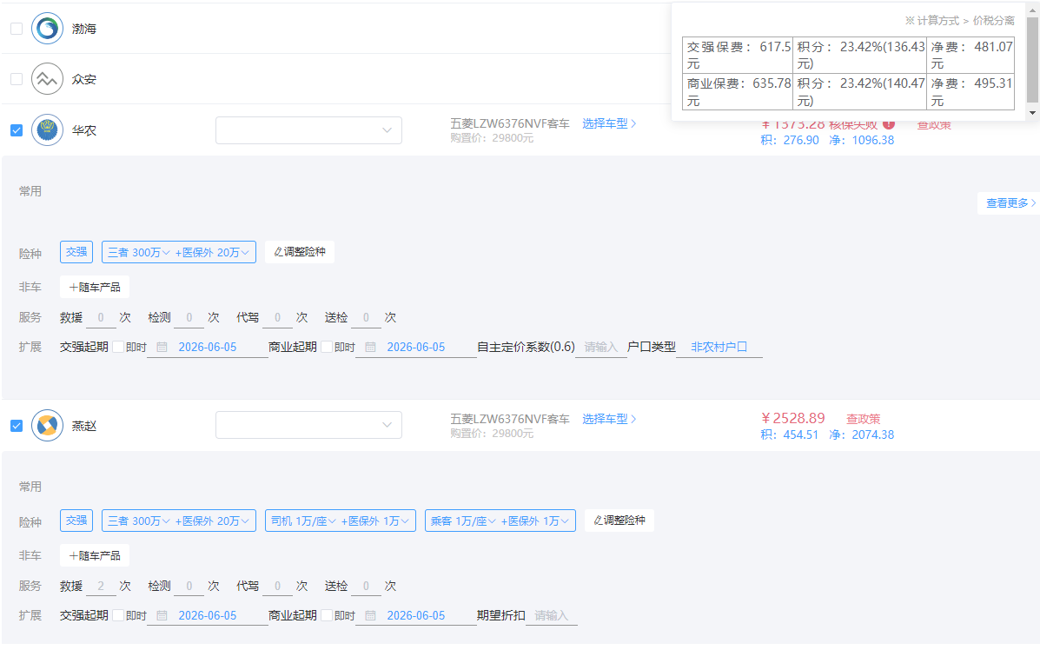The width and height of the screenshot is (1040, 650).
Task: Tick the 众安 checkbox
Action: pyautogui.click(x=17, y=79)
